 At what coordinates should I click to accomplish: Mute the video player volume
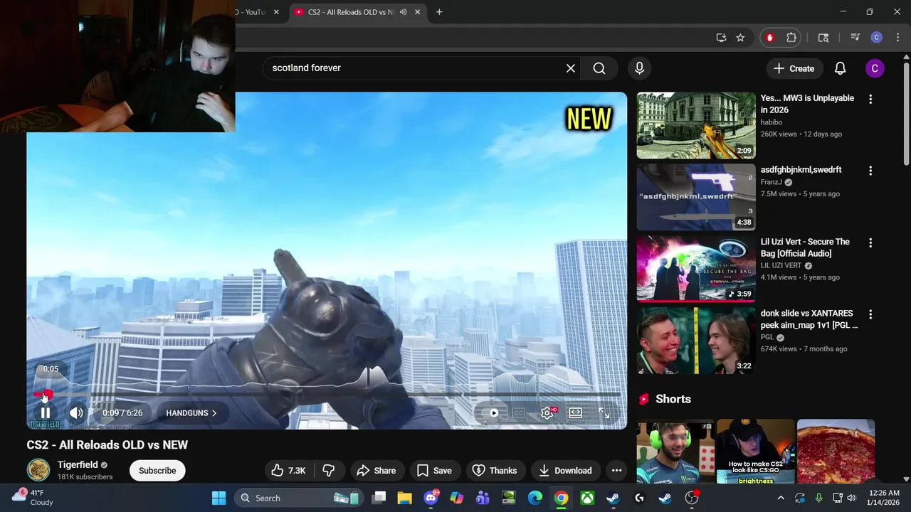click(76, 413)
